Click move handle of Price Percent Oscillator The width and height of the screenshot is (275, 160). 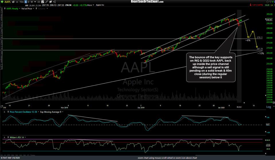pos(8,112)
